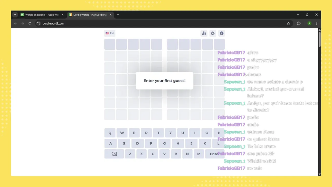Viewport: 332px width, 187px height.
Task: Tap the D key
Action: pyautogui.click(x=137, y=143)
